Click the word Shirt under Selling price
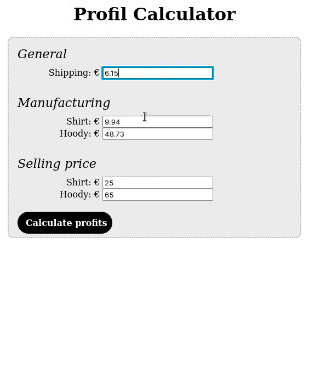The height and width of the screenshot is (373, 309). point(78,182)
